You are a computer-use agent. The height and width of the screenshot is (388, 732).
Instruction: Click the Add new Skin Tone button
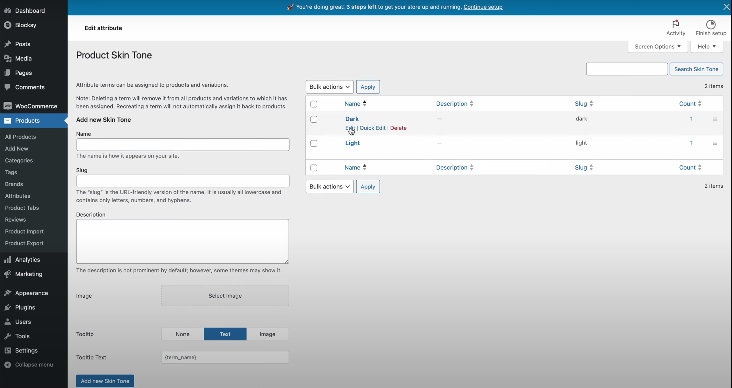coord(105,381)
